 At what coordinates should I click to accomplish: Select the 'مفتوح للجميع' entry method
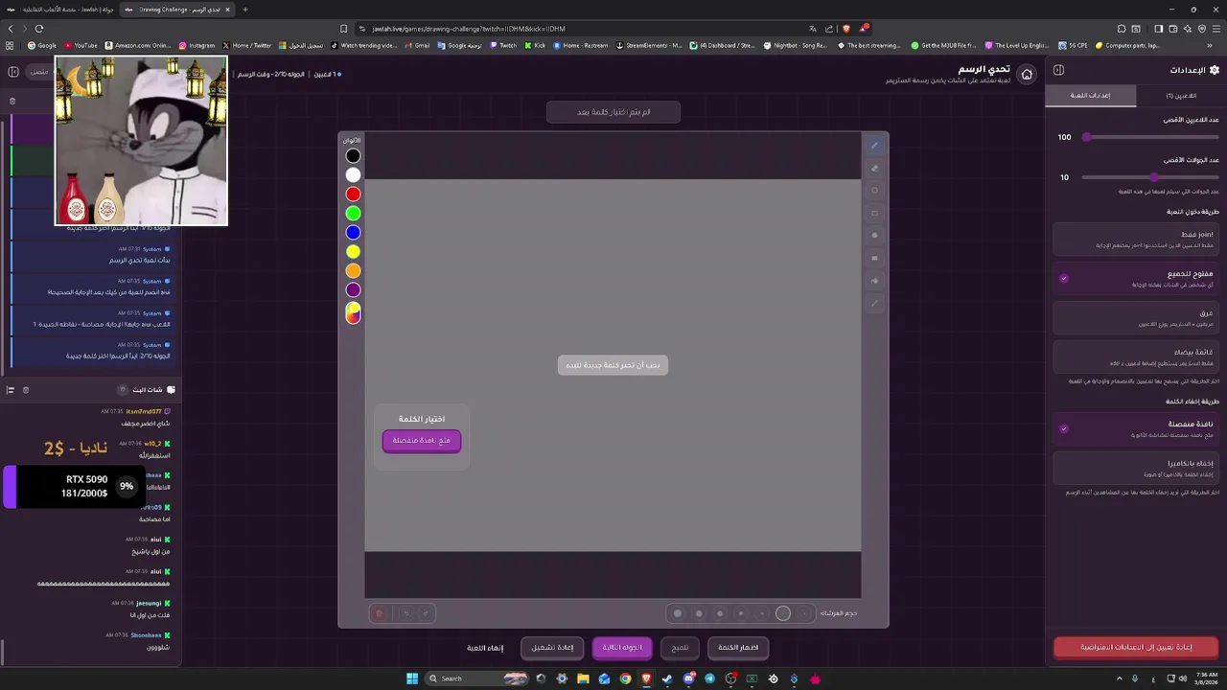point(1135,279)
